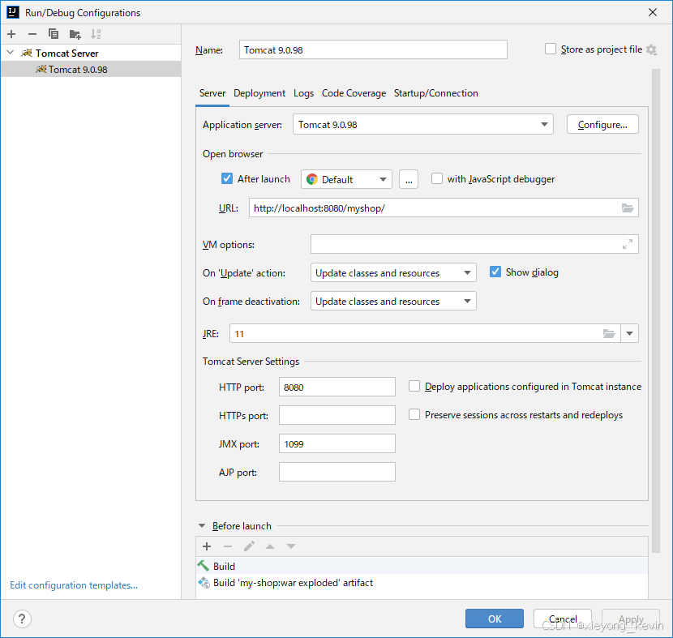The width and height of the screenshot is (673, 638).
Task: Create a new configuration folder
Action: [75, 34]
